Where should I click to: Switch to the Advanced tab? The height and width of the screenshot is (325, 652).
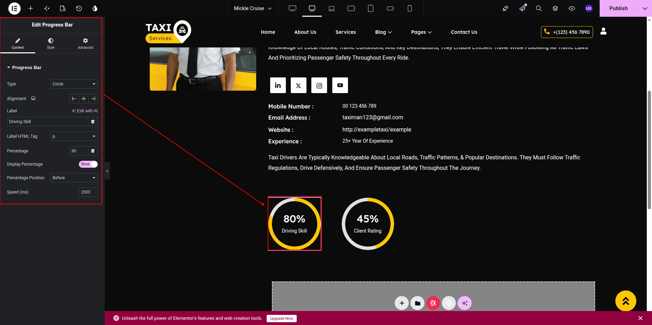point(86,44)
